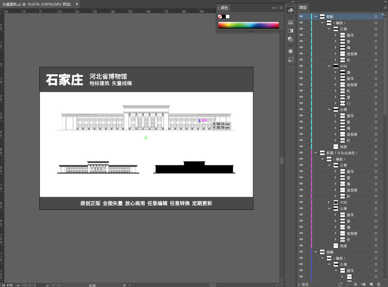This screenshot has width=388, height=287.
Task: Go to previous artboard in status bar
Action: (30, 285)
